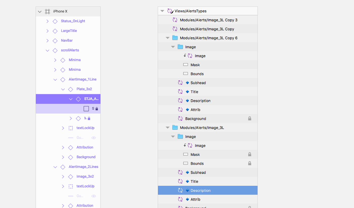
Task: Click the symbol icon on highlighted Description row
Action: (180, 190)
